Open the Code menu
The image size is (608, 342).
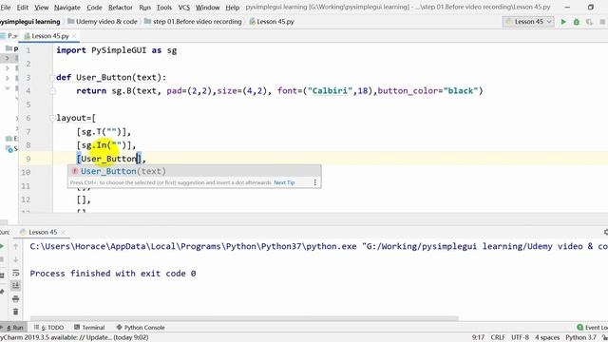pos(94,8)
